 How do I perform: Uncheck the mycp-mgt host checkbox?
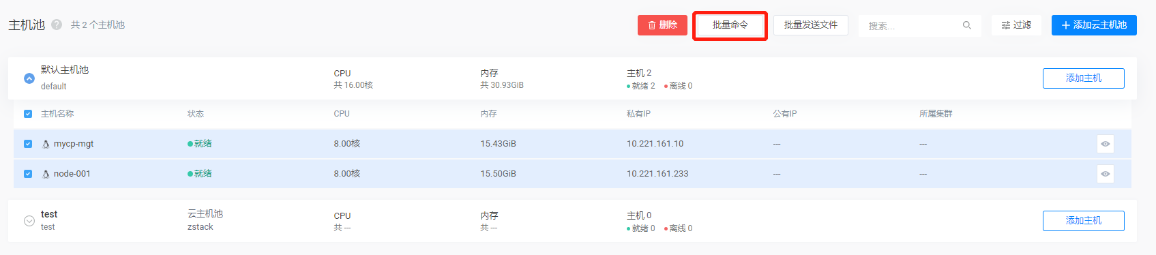point(28,144)
